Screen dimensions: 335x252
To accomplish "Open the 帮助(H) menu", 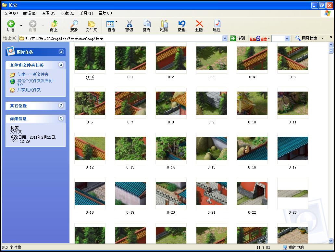I will pos(105,13).
